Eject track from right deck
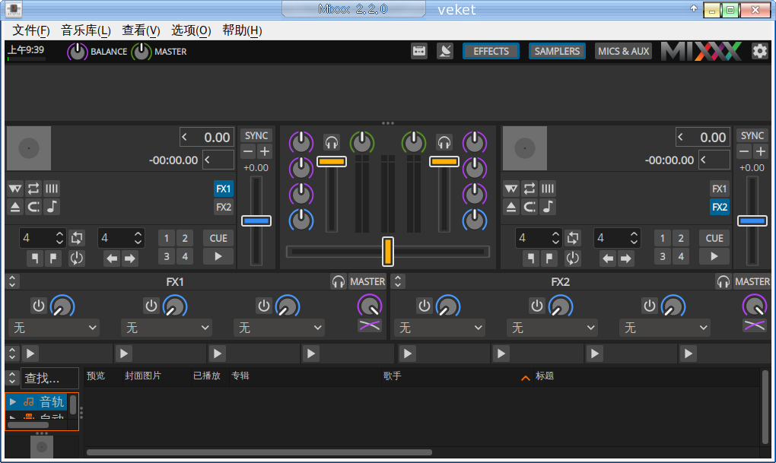Image resolution: width=776 pixels, height=463 pixels. (511, 207)
